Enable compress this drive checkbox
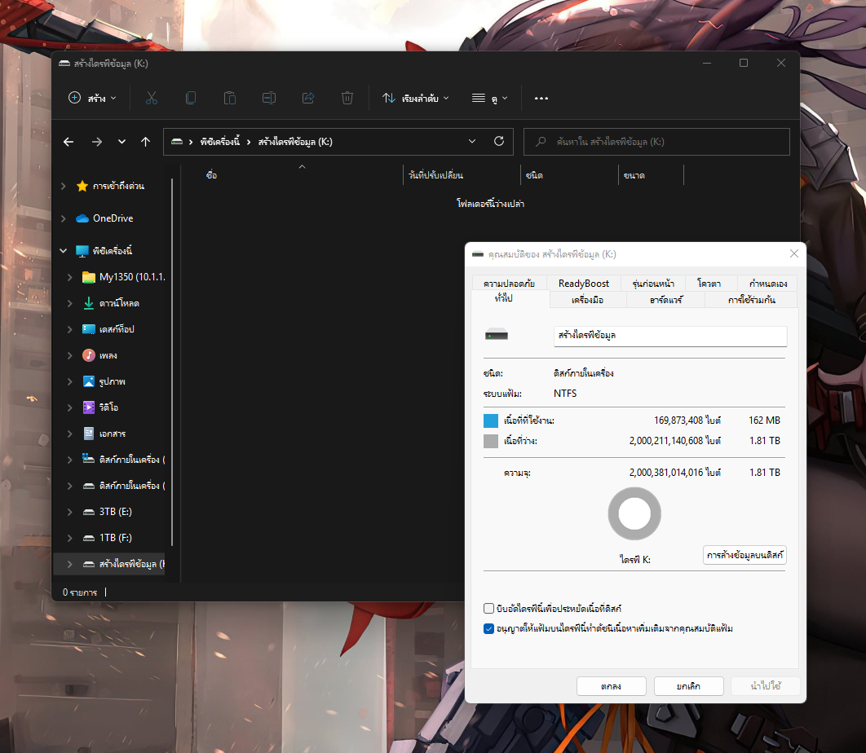The image size is (866, 753). pos(488,609)
